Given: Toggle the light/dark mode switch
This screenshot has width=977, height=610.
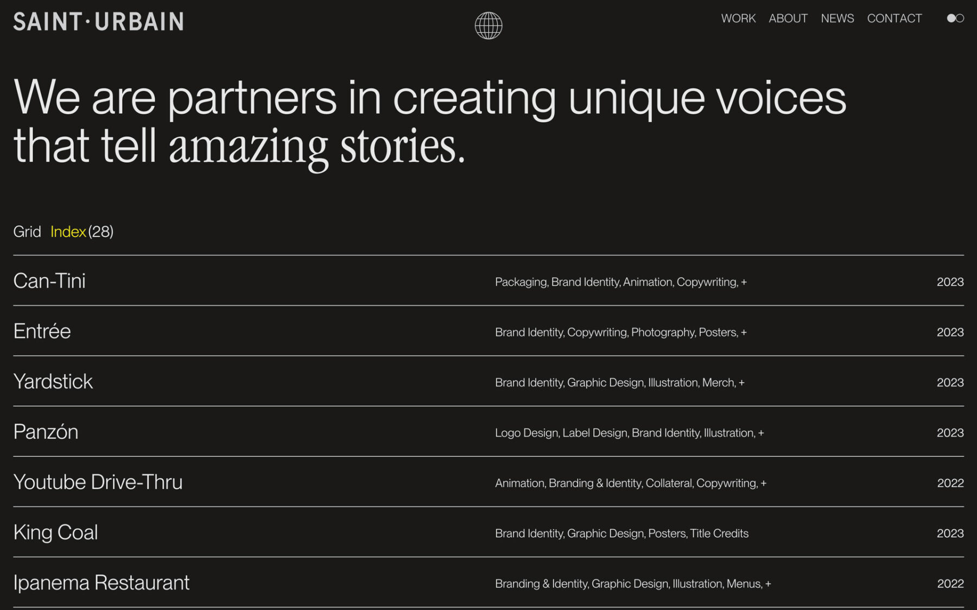Looking at the screenshot, I should tap(955, 18).
